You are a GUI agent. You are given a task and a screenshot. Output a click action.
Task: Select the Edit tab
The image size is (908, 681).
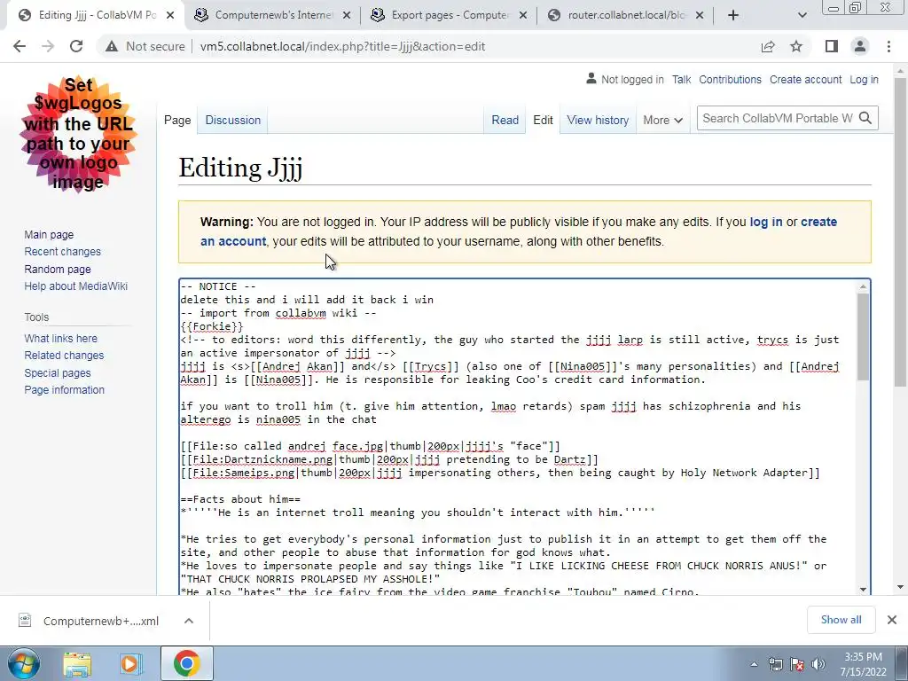tap(543, 120)
